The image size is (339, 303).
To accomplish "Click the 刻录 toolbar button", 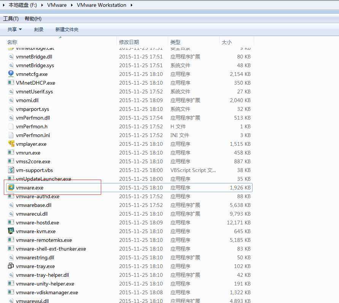I will (39, 29).
